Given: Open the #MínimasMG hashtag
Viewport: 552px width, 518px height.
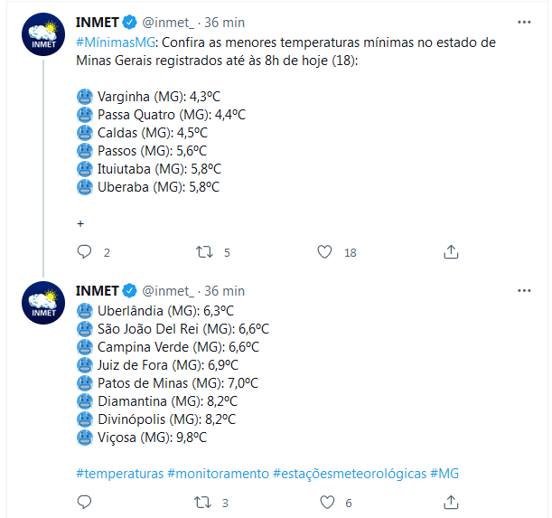Looking at the screenshot, I should point(116,42).
